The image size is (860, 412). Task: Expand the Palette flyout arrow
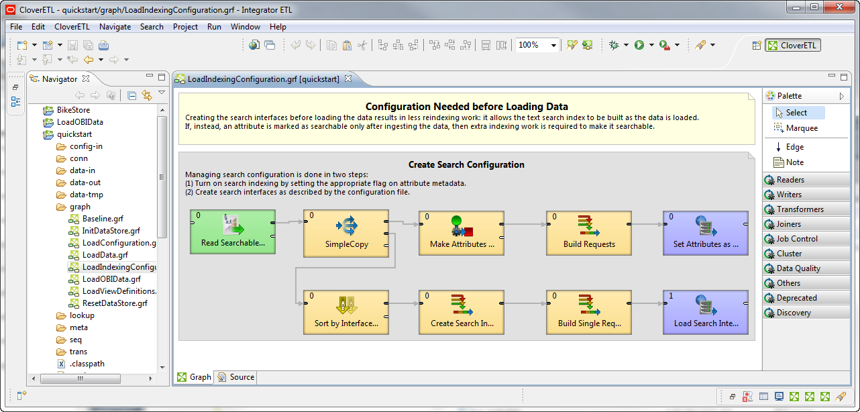[x=842, y=96]
